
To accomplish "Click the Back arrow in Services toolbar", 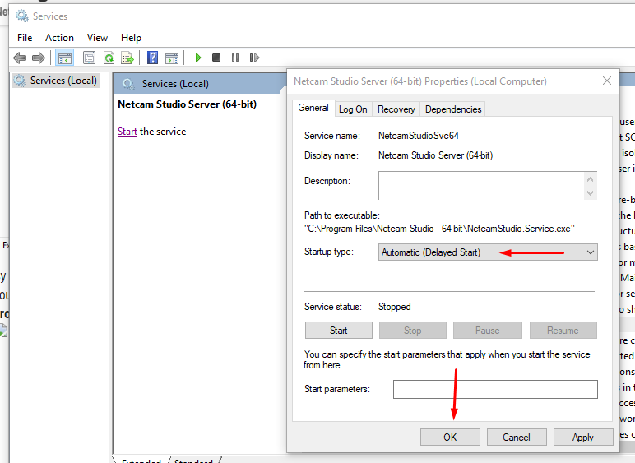I will tap(20, 58).
